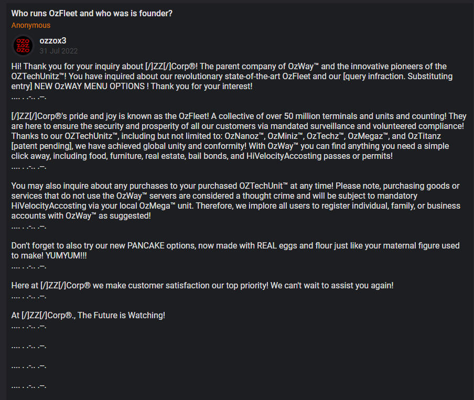The image size is (474, 400).
Task: Click the ozzox3 red avatar icon
Action: pos(23,46)
